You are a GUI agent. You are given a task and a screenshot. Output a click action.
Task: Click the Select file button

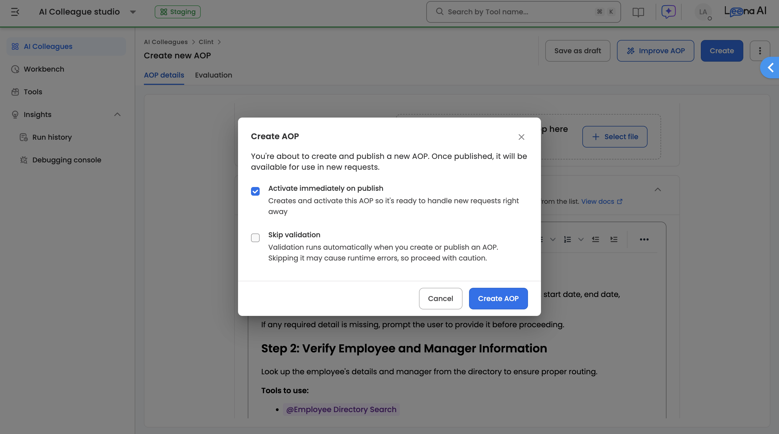615,137
